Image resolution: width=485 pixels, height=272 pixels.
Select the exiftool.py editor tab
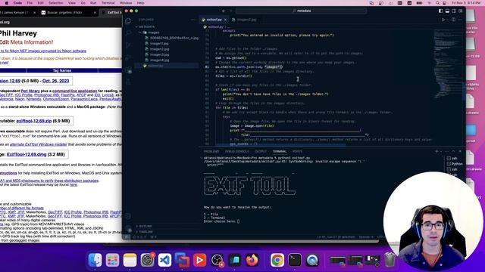[214, 20]
